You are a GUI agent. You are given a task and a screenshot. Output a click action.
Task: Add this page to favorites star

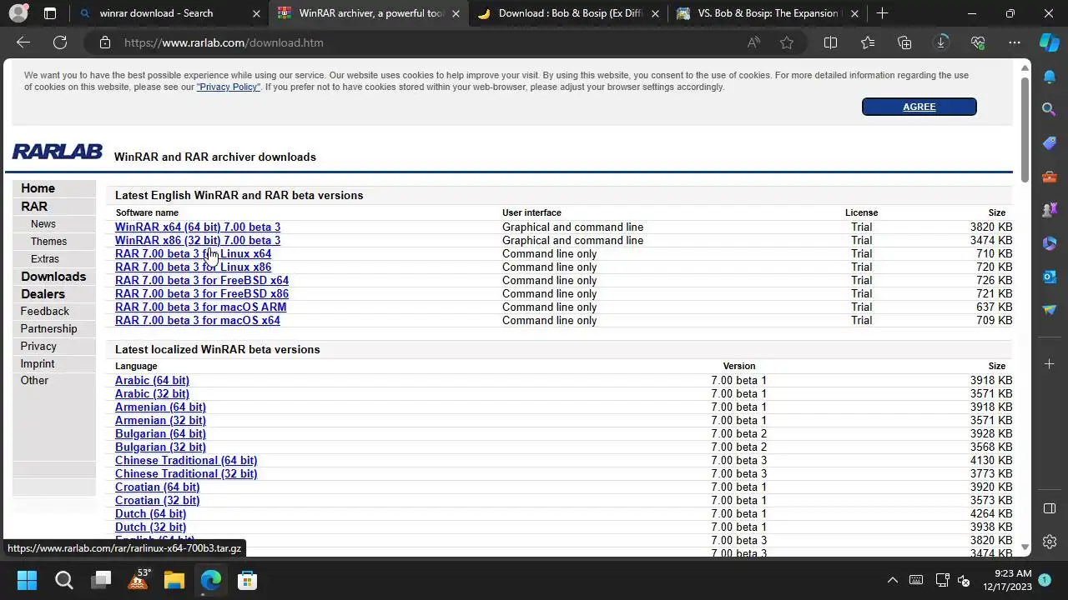point(787,42)
